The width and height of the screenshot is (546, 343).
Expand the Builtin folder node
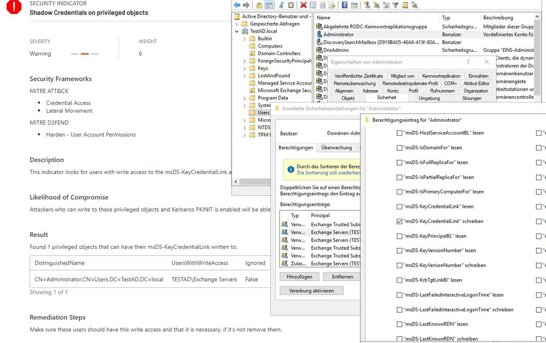tap(245, 39)
